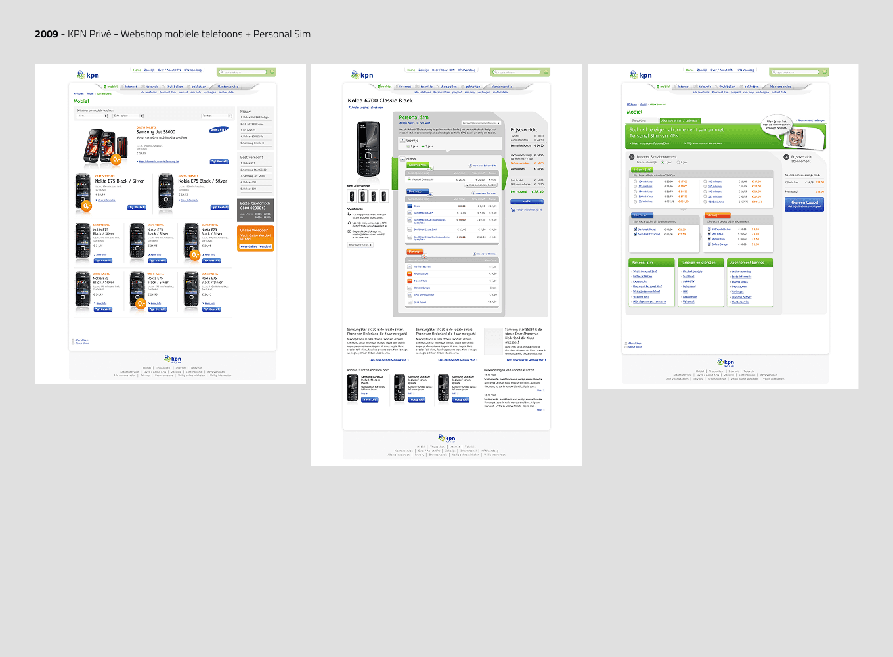Open the pakketten tab on the Mobiel listing page

(198, 87)
